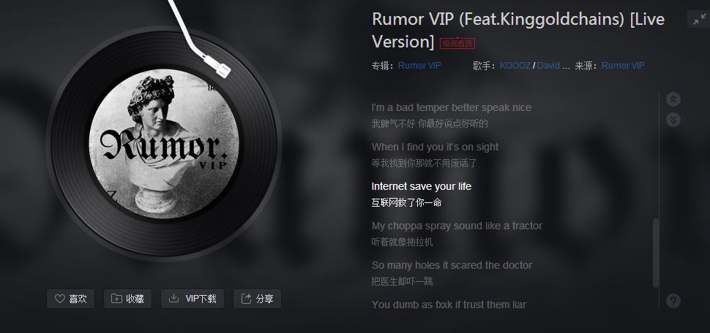This screenshot has width=710, height=333.
Task: Collapse the full-screen lyrics view
Action: tap(699, 20)
